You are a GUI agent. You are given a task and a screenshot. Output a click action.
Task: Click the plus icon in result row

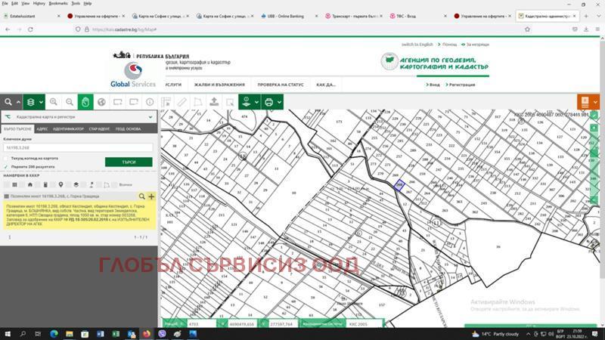pyautogui.click(x=151, y=196)
